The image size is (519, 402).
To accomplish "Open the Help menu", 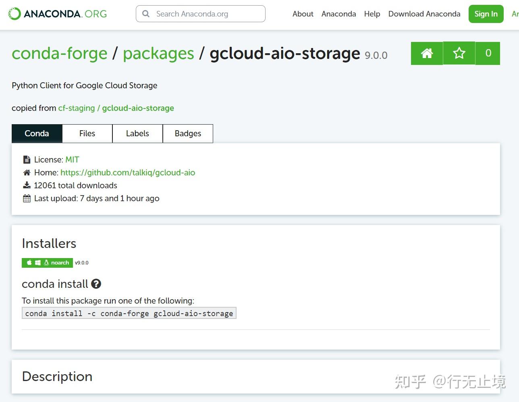I will 372,14.
